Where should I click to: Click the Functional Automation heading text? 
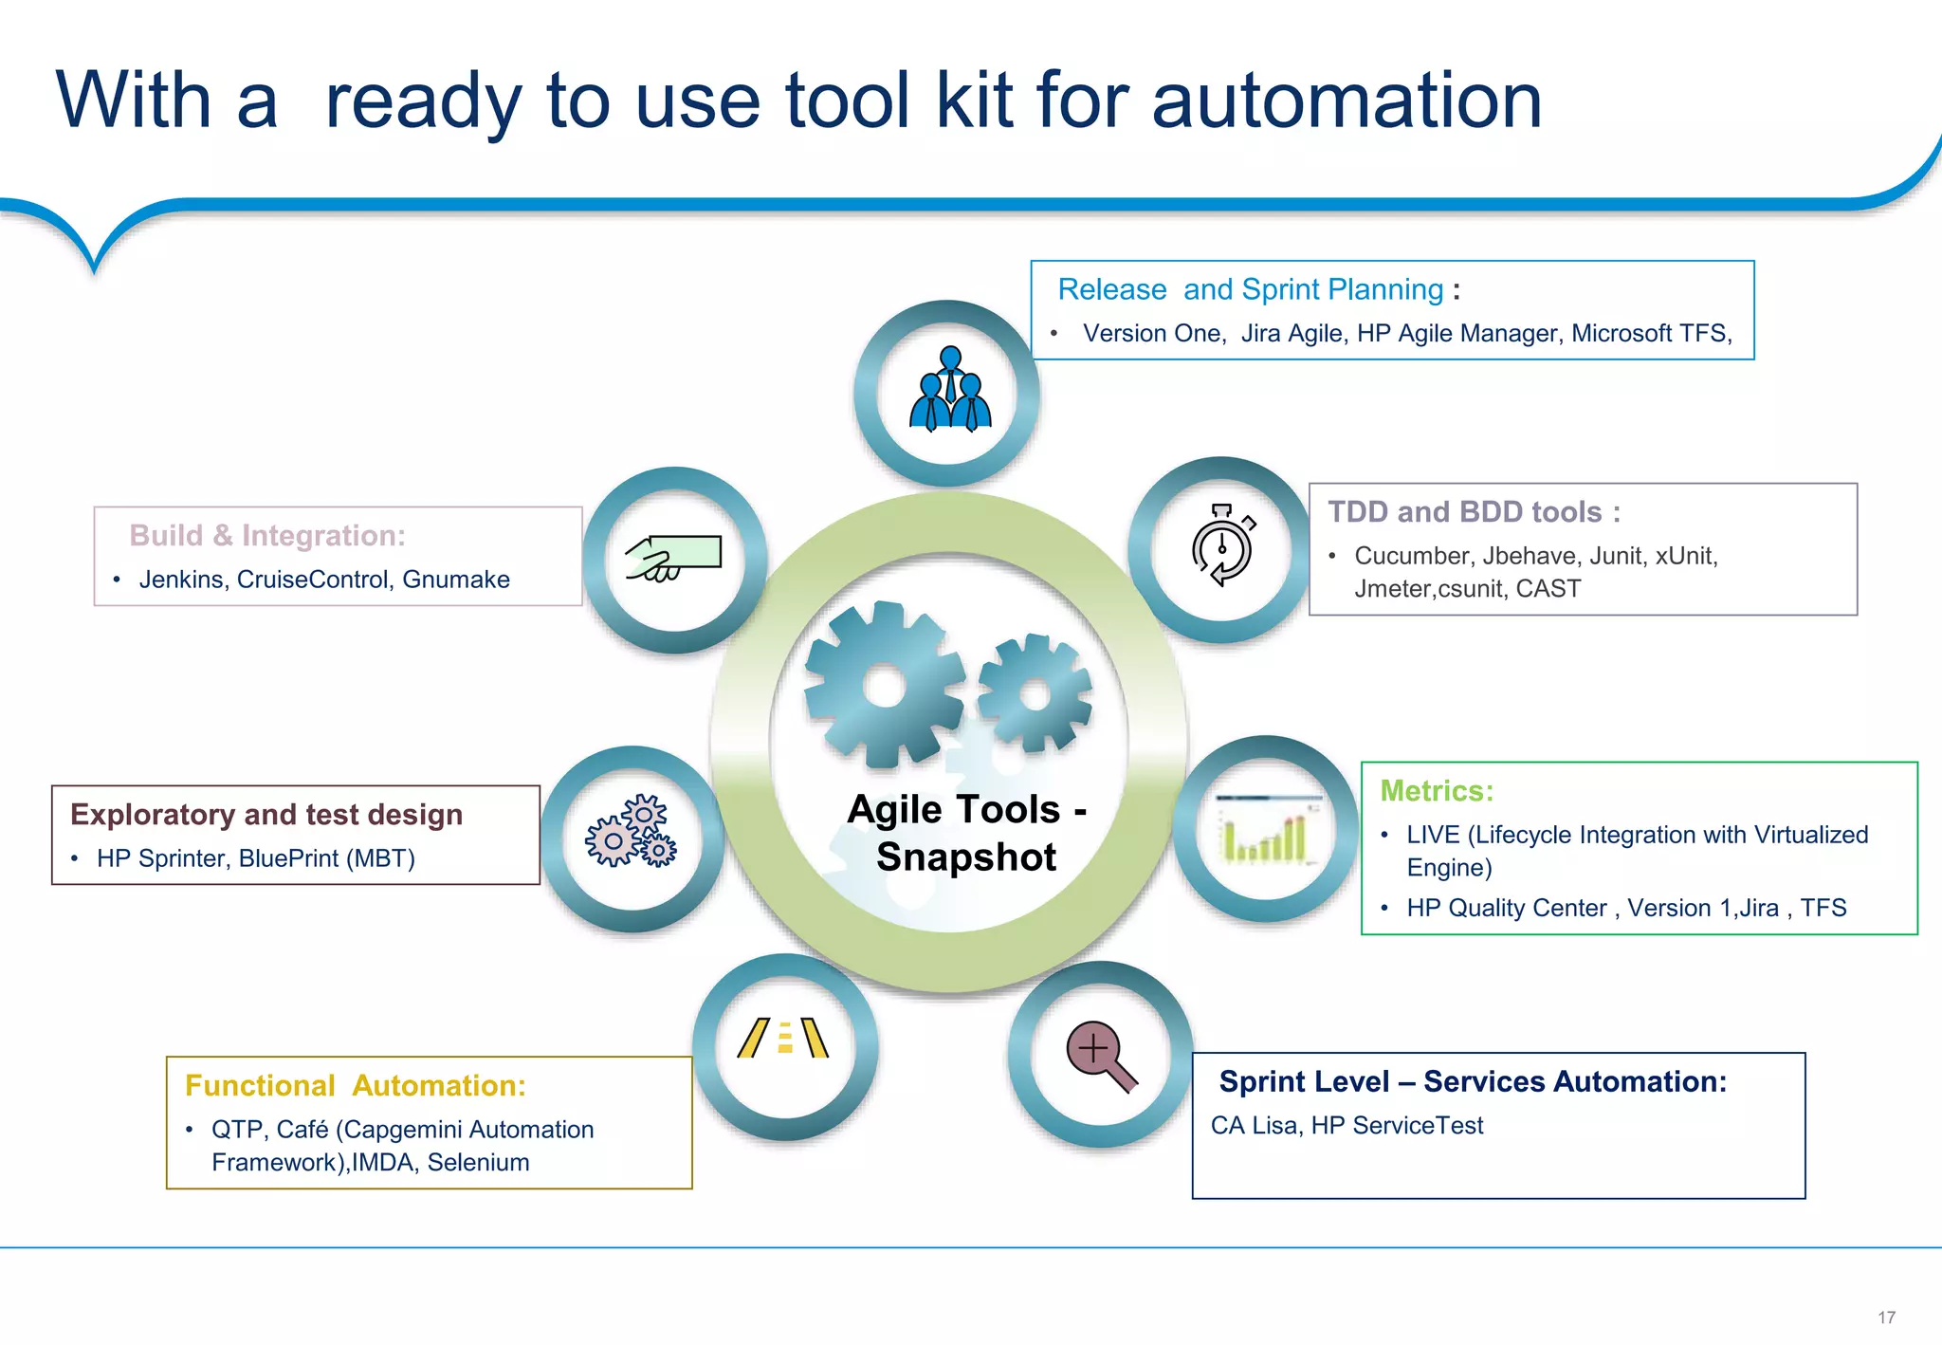coord(356,1085)
